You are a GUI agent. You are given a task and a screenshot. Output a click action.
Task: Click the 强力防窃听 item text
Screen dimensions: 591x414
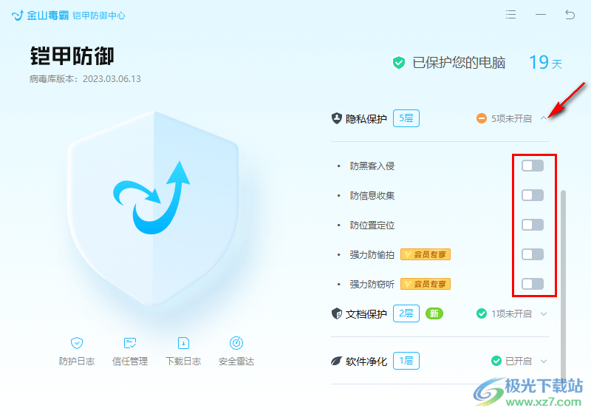[372, 285]
